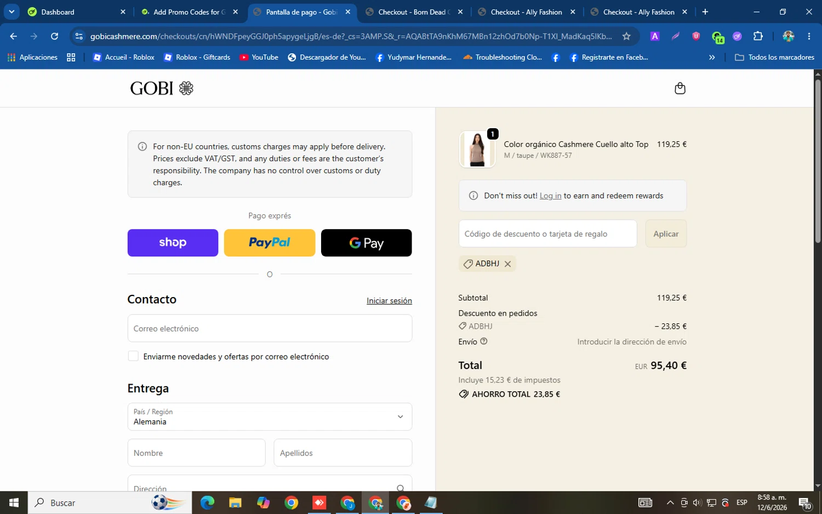The image size is (822, 514).
Task: Open the browser extensions puzzle icon
Action: pyautogui.click(x=758, y=36)
